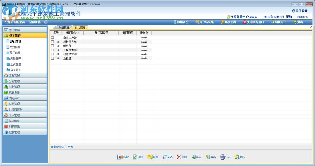This screenshot has height=166, width=315.
Task: Open 工资管理 folder in sidebar
Action: point(14,64)
